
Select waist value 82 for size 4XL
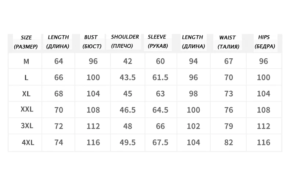(x=229, y=142)
